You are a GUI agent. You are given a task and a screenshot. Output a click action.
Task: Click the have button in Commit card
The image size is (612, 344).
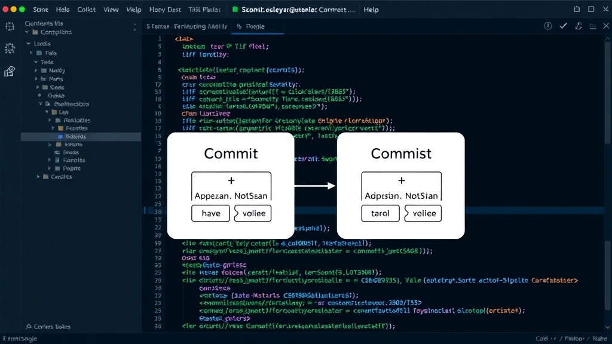(211, 213)
